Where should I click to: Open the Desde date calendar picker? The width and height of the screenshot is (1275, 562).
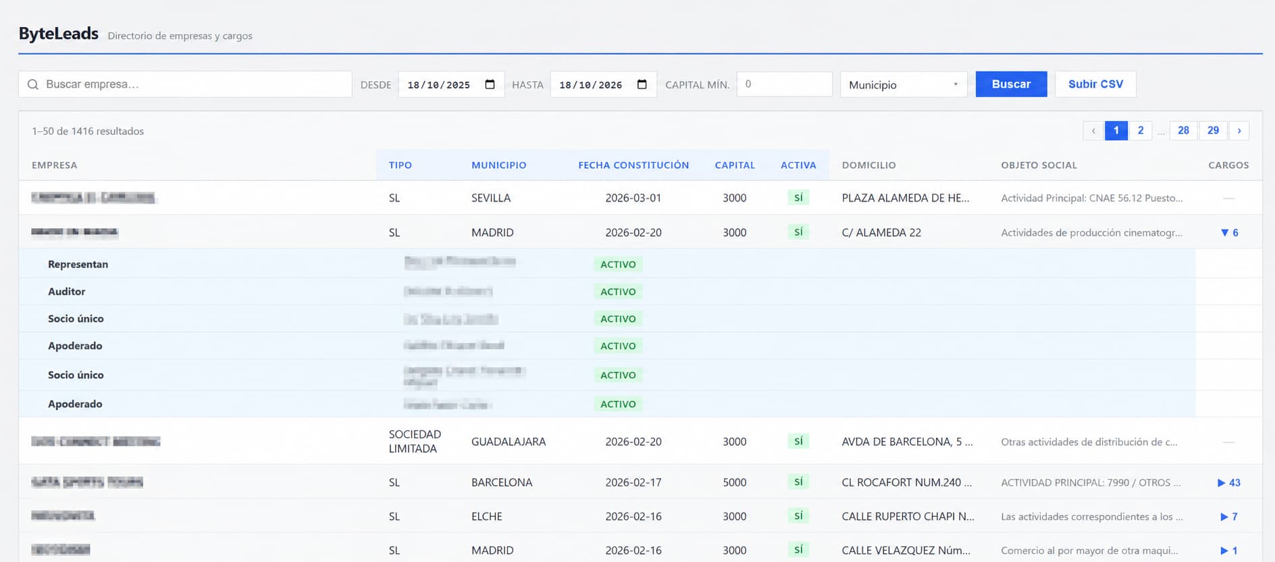[x=490, y=84]
